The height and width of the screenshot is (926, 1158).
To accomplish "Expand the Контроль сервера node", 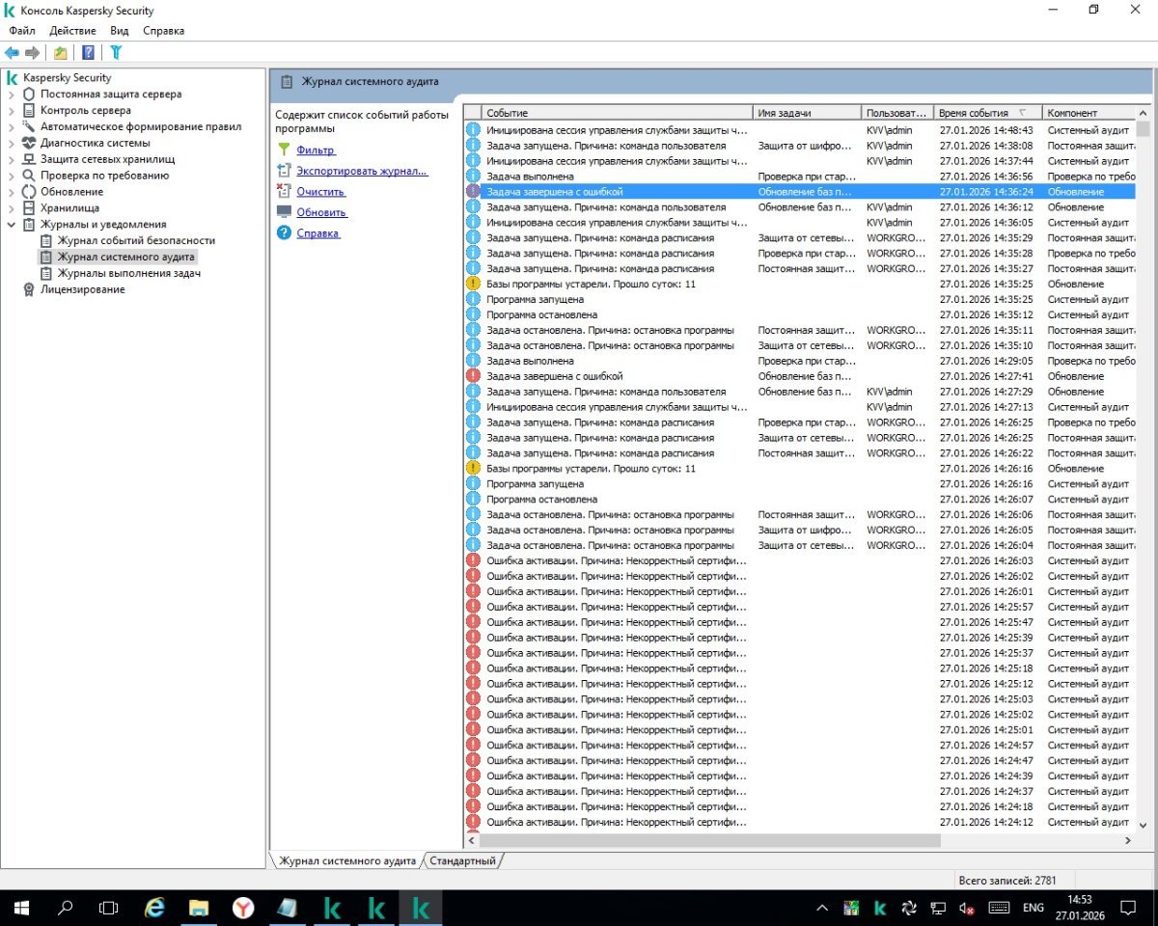I will click(x=12, y=111).
